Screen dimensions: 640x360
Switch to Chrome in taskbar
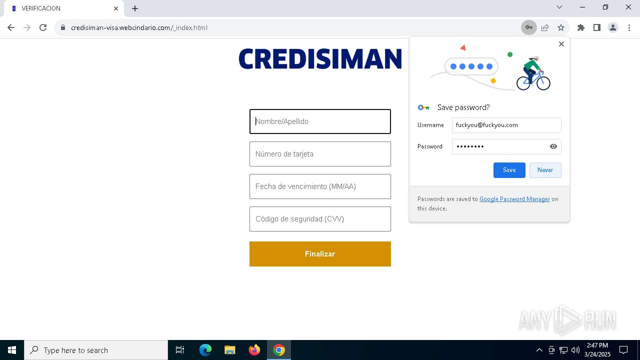[x=279, y=350]
